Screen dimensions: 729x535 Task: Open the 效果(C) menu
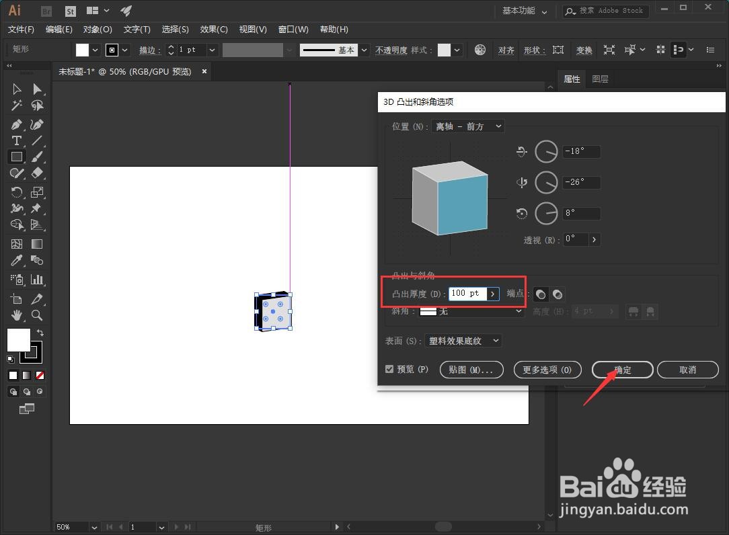click(214, 30)
